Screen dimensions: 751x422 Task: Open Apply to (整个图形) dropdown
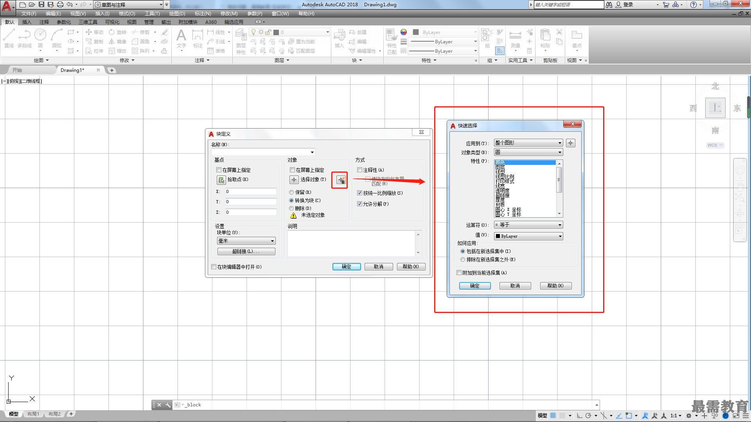tap(528, 143)
